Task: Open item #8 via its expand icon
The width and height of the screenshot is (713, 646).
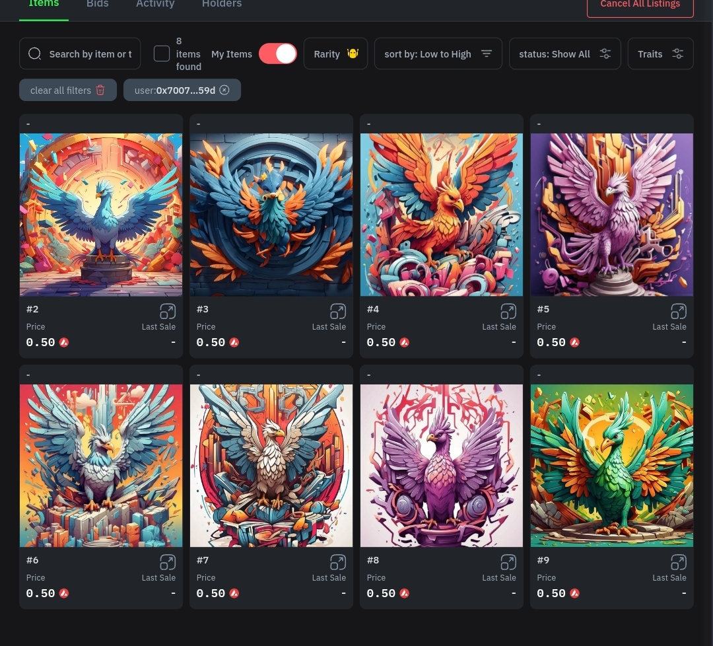Action: click(x=508, y=562)
